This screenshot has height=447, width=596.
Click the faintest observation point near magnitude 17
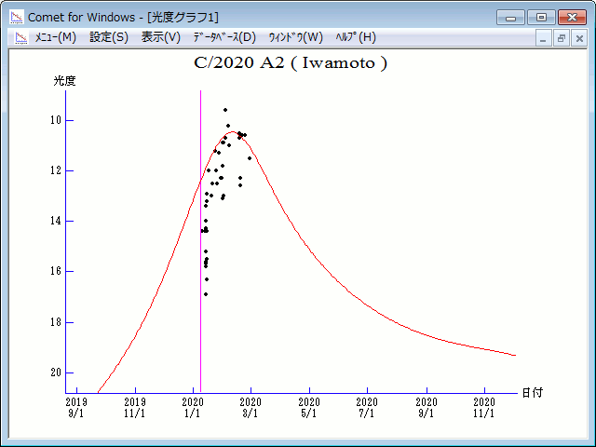[x=206, y=294]
